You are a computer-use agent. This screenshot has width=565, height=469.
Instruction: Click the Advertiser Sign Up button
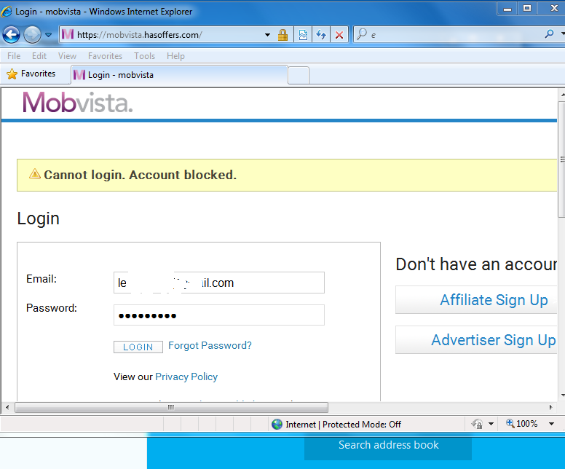[476, 340]
